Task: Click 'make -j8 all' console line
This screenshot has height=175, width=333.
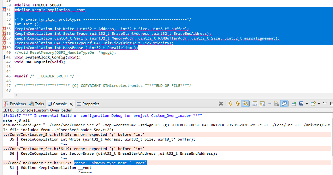Action: click(x=16, y=120)
